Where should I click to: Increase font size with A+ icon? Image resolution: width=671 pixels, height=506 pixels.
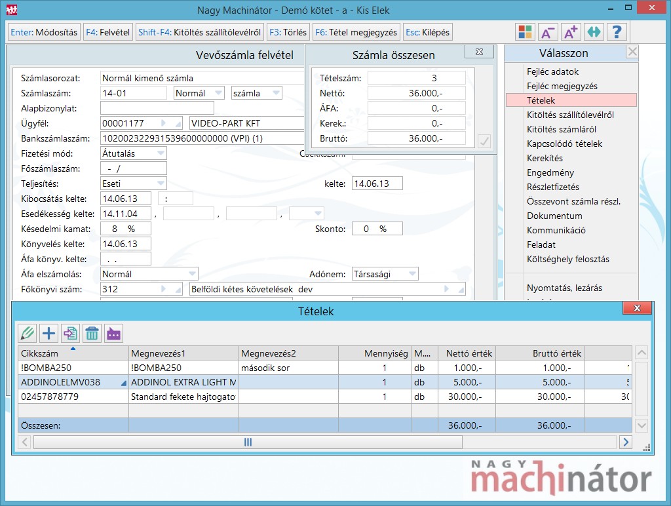[x=570, y=31]
